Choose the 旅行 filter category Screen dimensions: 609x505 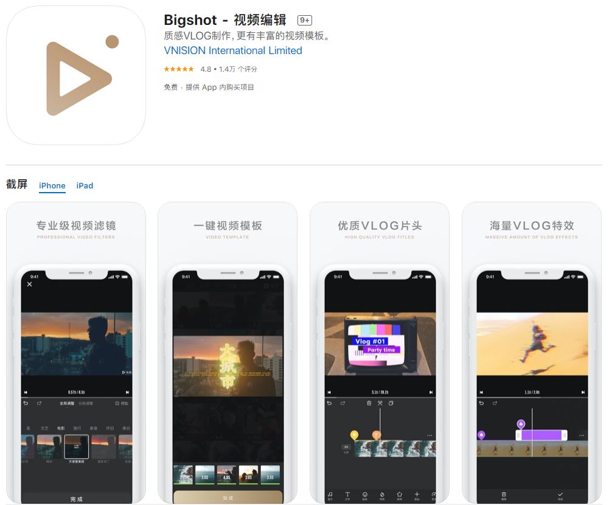click(x=77, y=428)
